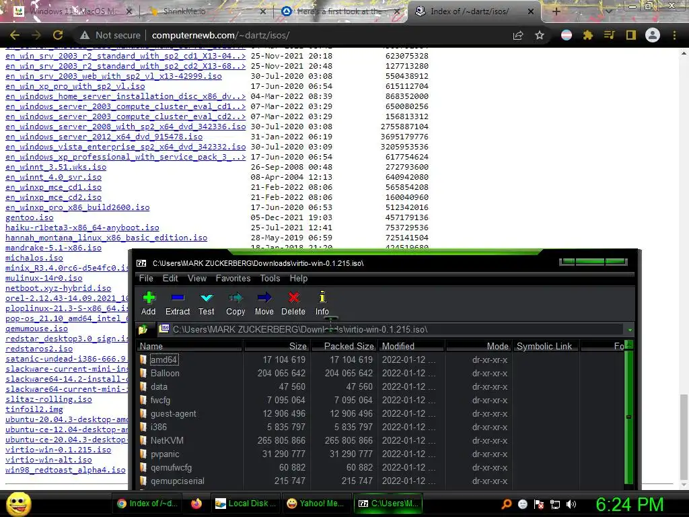Open the virtio-win-alt.iso link
Screen dimensions: 689x517
tap(48, 460)
